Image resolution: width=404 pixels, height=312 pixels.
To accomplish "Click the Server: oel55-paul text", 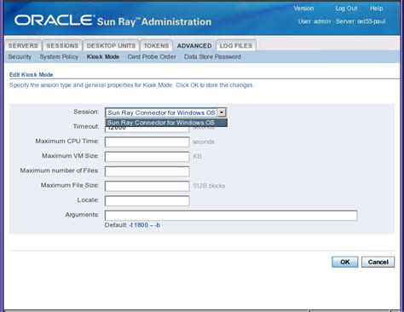I will click(361, 21).
